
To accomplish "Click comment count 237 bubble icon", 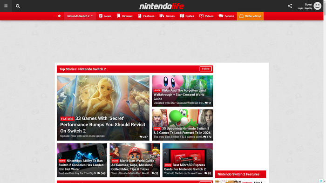I will pyautogui.click(x=141, y=137).
